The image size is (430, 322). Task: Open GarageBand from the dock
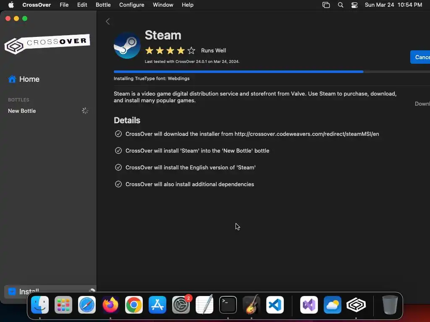coord(252,304)
